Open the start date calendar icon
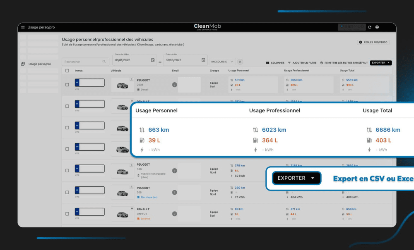The image size is (414, 250). (153, 60)
